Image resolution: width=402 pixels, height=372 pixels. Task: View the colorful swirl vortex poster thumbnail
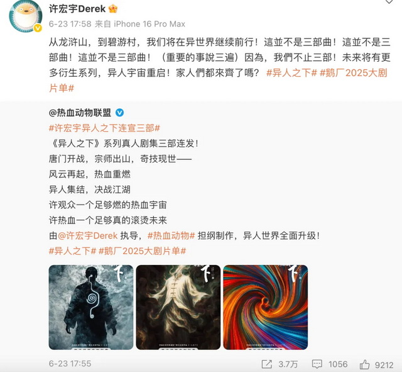[265, 307]
